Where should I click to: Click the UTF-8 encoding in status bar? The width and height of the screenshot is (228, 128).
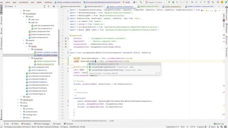pos(193,127)
